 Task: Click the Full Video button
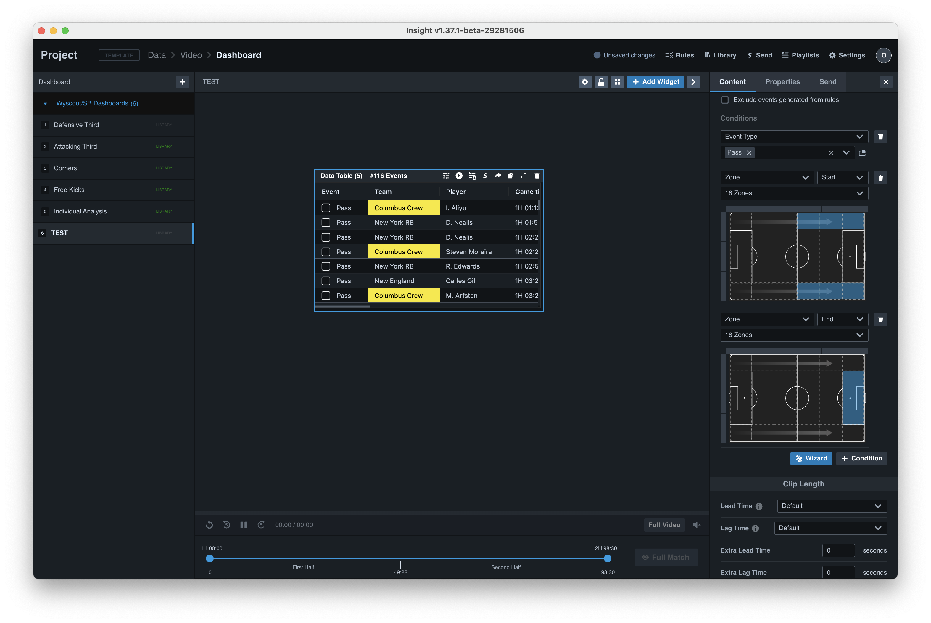(664, 525)
